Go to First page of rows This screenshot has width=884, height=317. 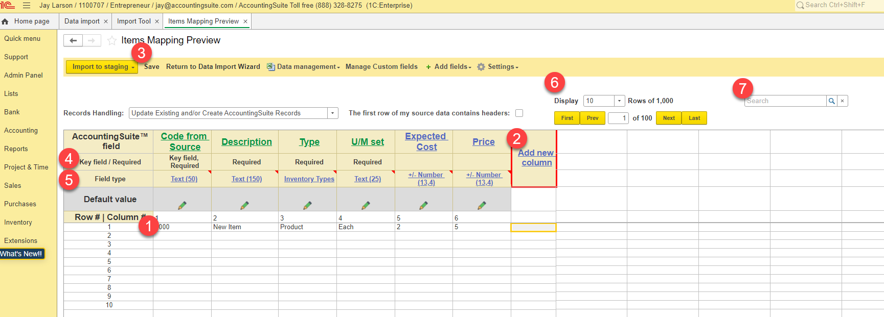[x=567, y=118]
